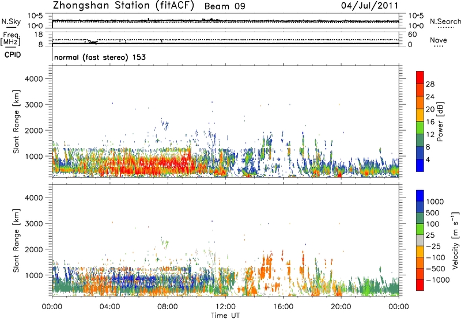Click the "-500" label on velocity colorbar
461x319 pixels.
[436, 269]
